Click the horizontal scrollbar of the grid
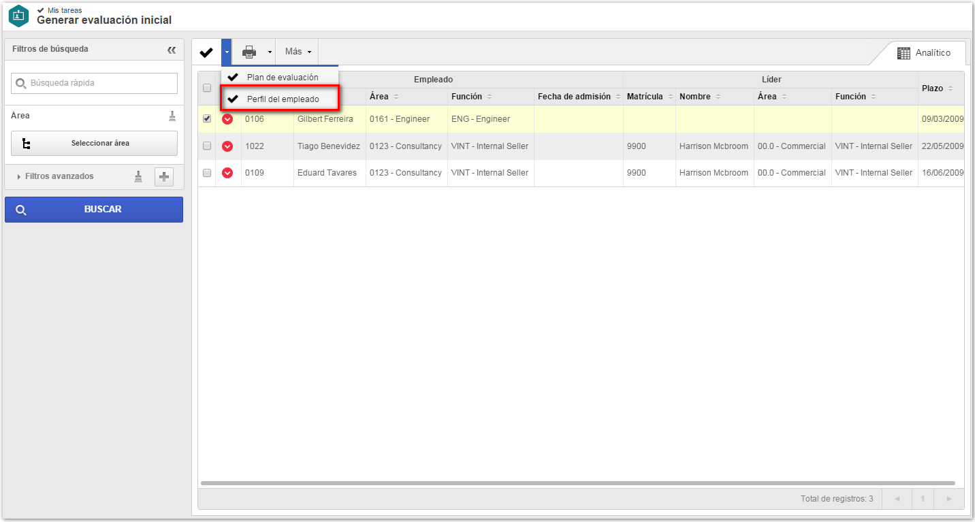 pyautogui.click(x=577, y=483)
